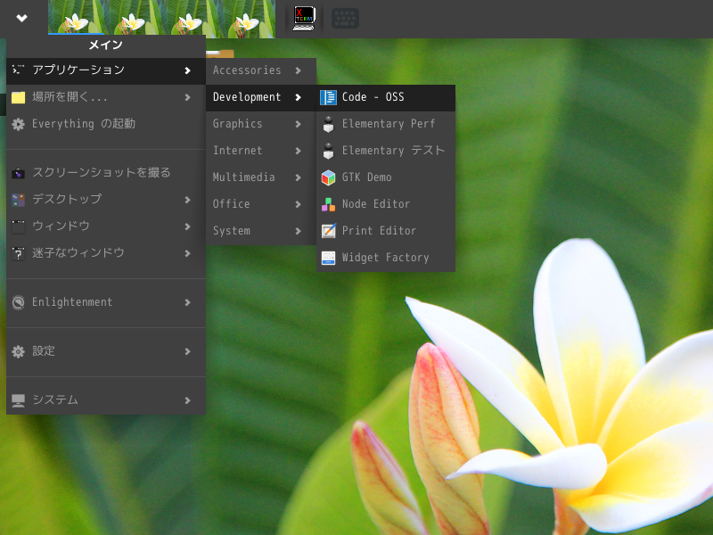Launch Elementary テスト
713x535 pixels.
pos(386,151)
